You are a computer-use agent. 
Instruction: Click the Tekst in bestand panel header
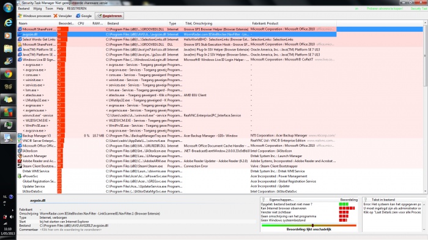tap(383, 200)
